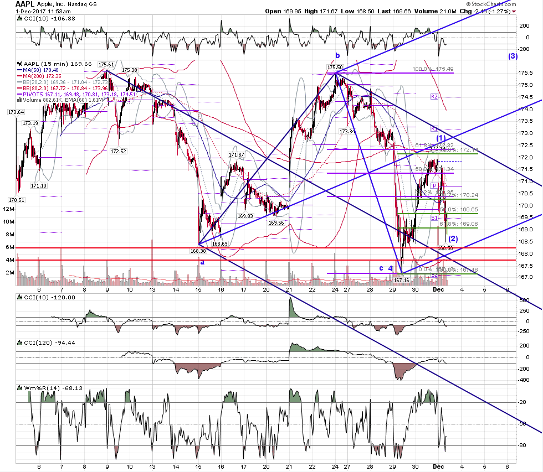
Task: Click the 175.38 price label
Action: click(129, 70)
